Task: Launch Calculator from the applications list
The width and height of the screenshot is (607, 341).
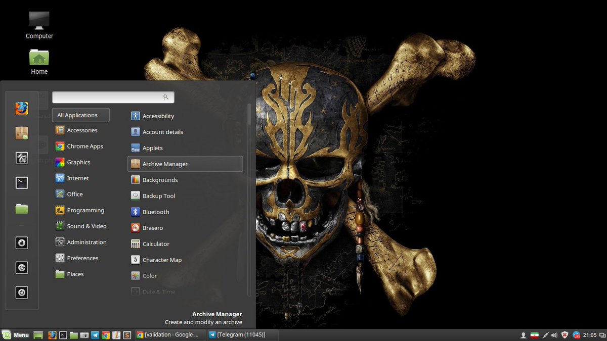Action: coord(185,244)
